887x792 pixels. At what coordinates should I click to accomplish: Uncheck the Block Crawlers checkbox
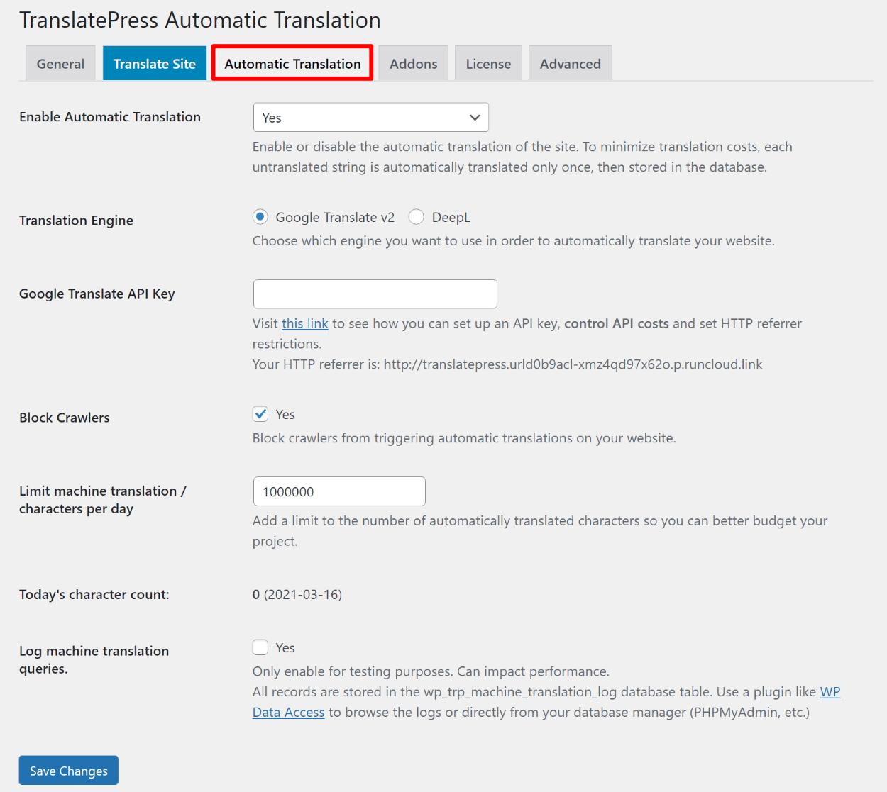point(260,413)
